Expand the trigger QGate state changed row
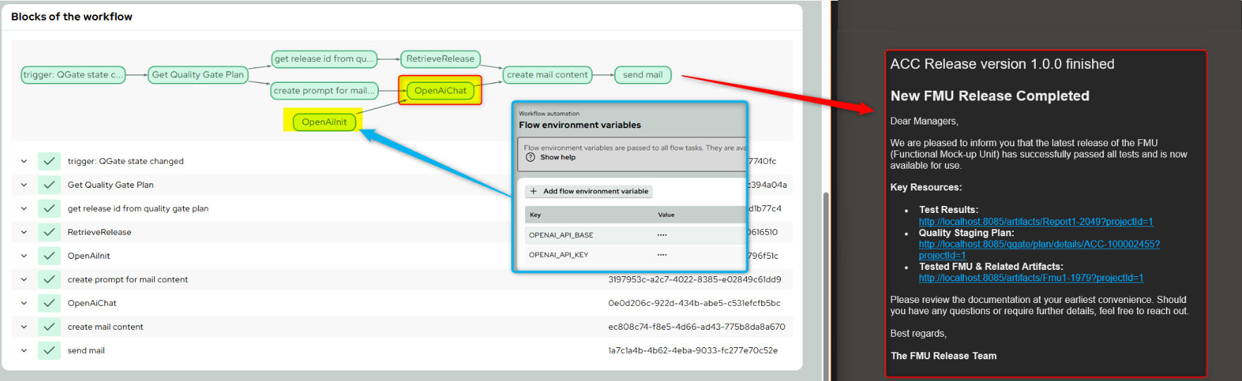Viewport: 1242px width, 381px height. [x=24, y=161]
